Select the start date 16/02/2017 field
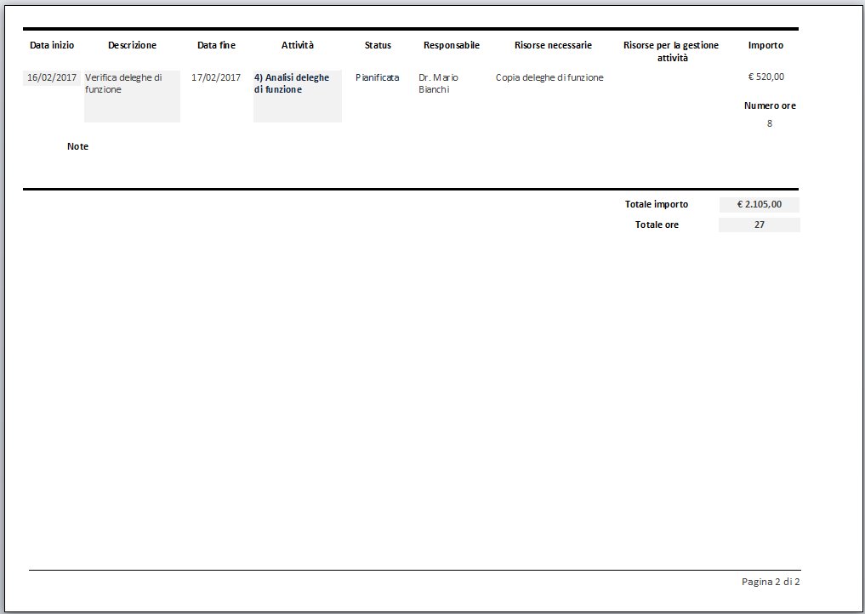 tap(52, 77)
